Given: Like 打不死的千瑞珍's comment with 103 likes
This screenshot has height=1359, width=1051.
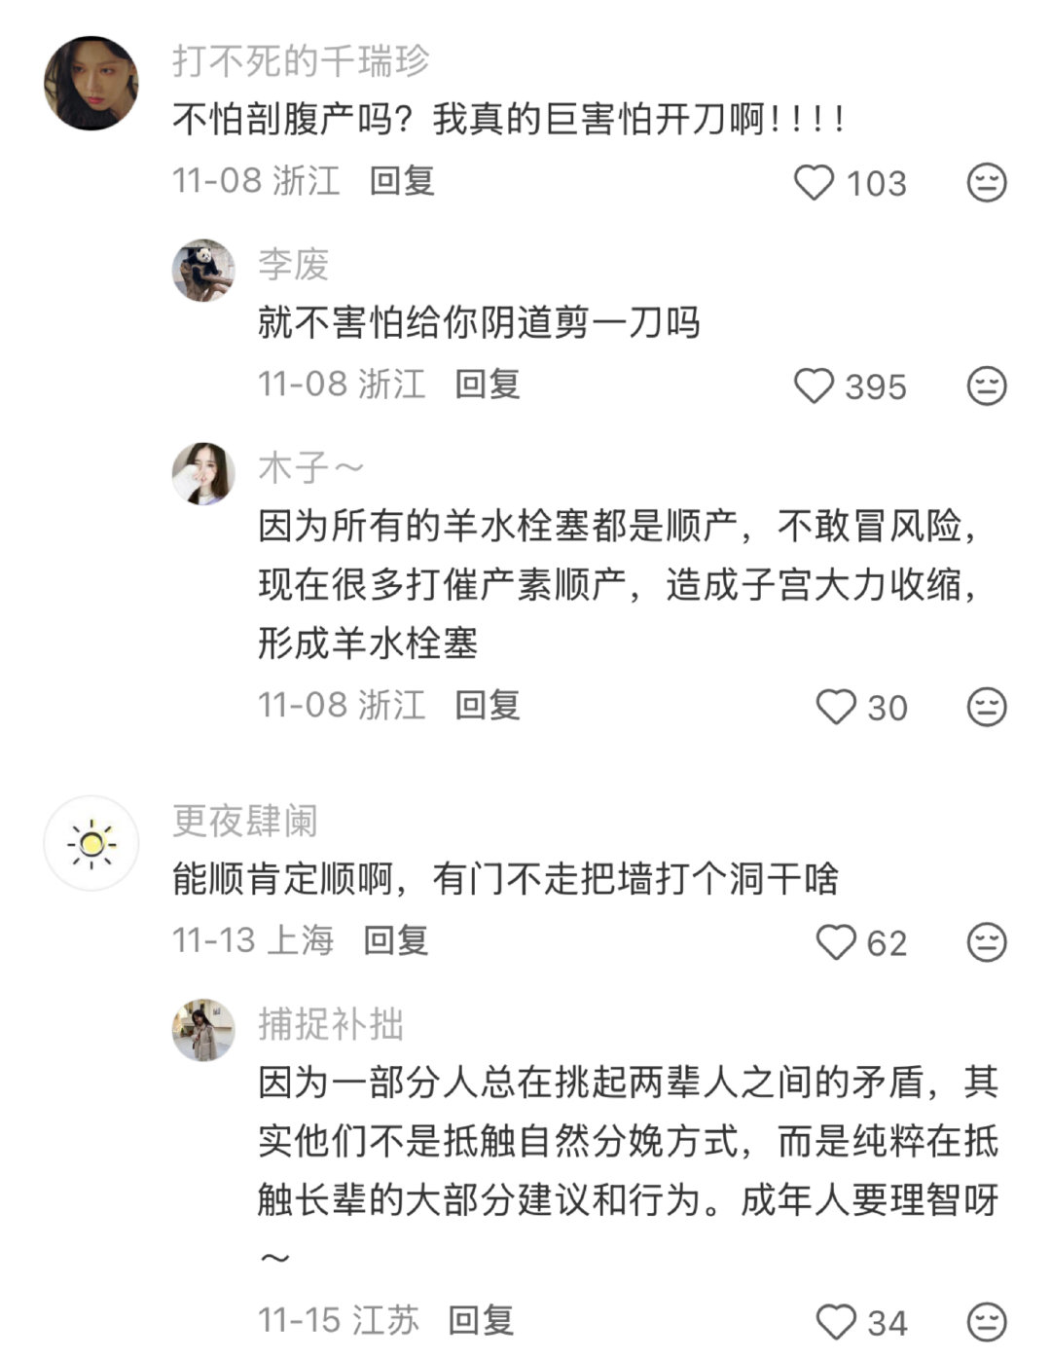Looking at the screenshot, I should 815,183.
